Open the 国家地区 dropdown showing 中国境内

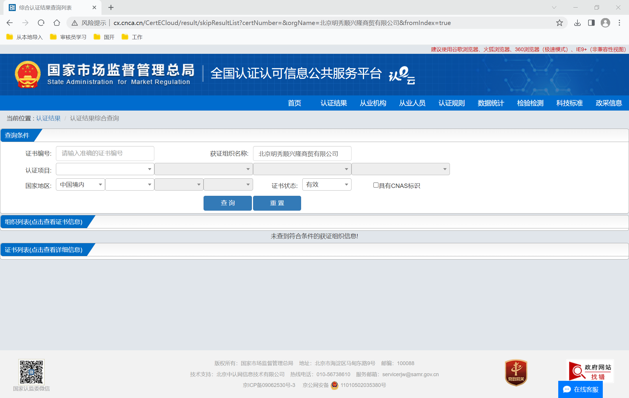point(80,184)
